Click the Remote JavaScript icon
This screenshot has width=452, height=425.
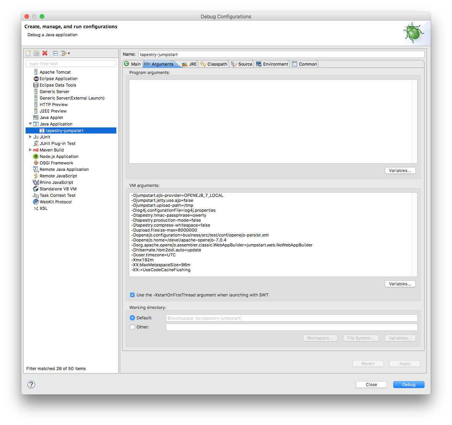coord(36,176)
